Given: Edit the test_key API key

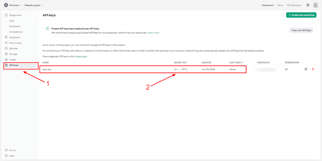Looking at the screenshot, I should [306, 69].
